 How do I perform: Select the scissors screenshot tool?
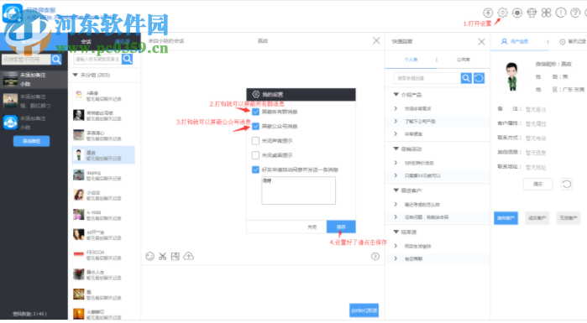click(x=162, y=257)
